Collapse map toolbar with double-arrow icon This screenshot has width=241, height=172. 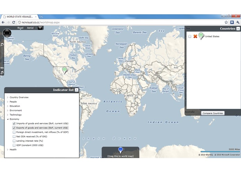pyautogui.click(x=40, y=28)
